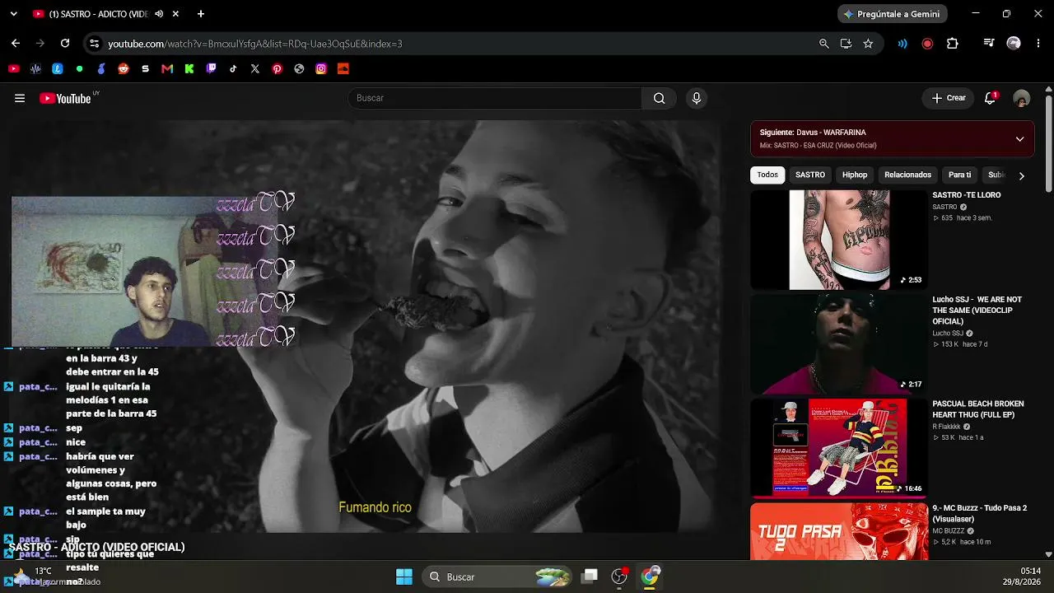The width and height of the screenshot is (1054, 593).
Task: Open the Twitch bookmark
Action: pos(212,69)
